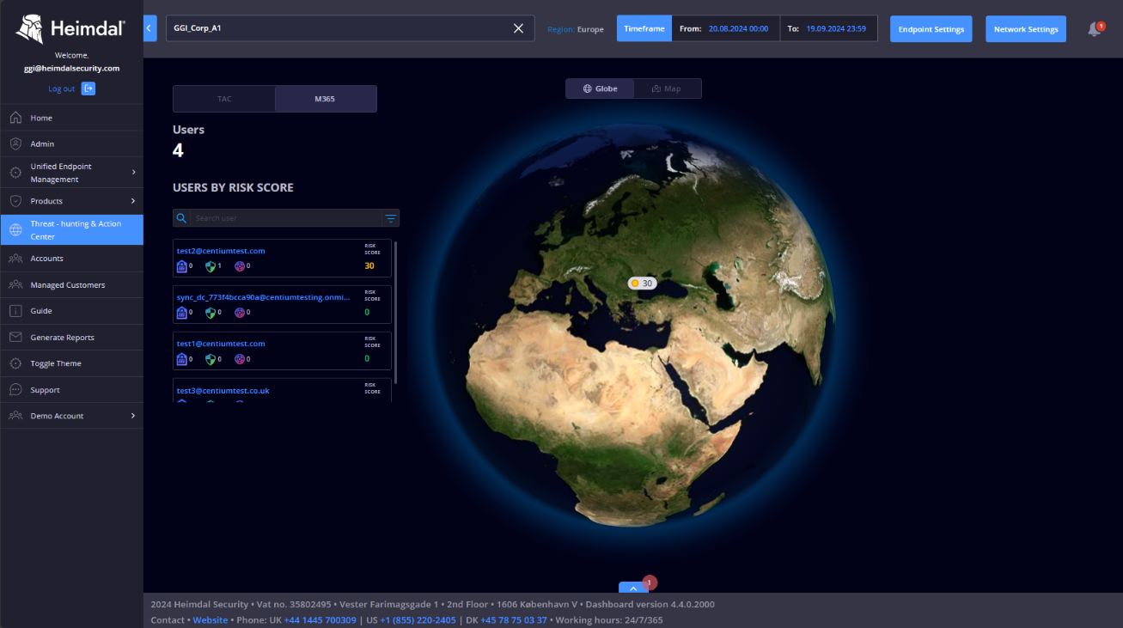The height and width of the screenshot is (628, 1123).
Task: Click the user list vertical scrollbar
Action: coord(395,312)
